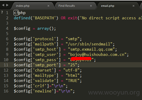
Task: Click the "25" port value
Action: click(x=73, y=65)
